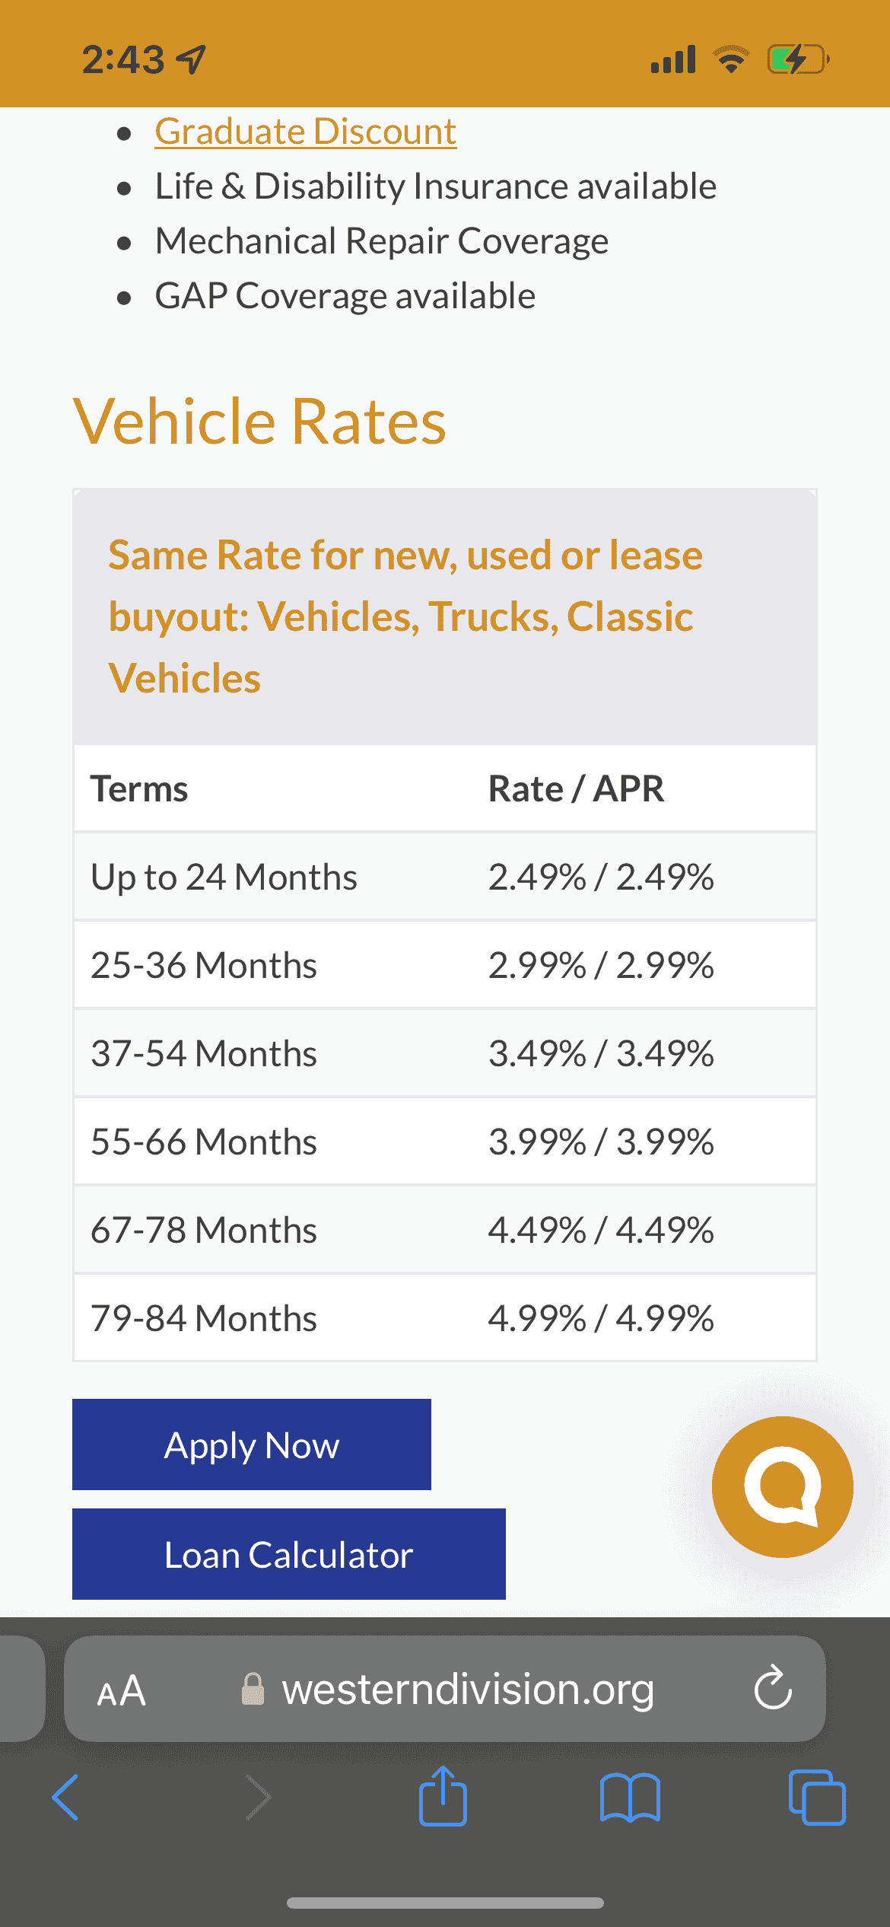Open the Safari bookmarks icon
The height and width of the screenshot is (1927, 890).
pos(630,1798)
